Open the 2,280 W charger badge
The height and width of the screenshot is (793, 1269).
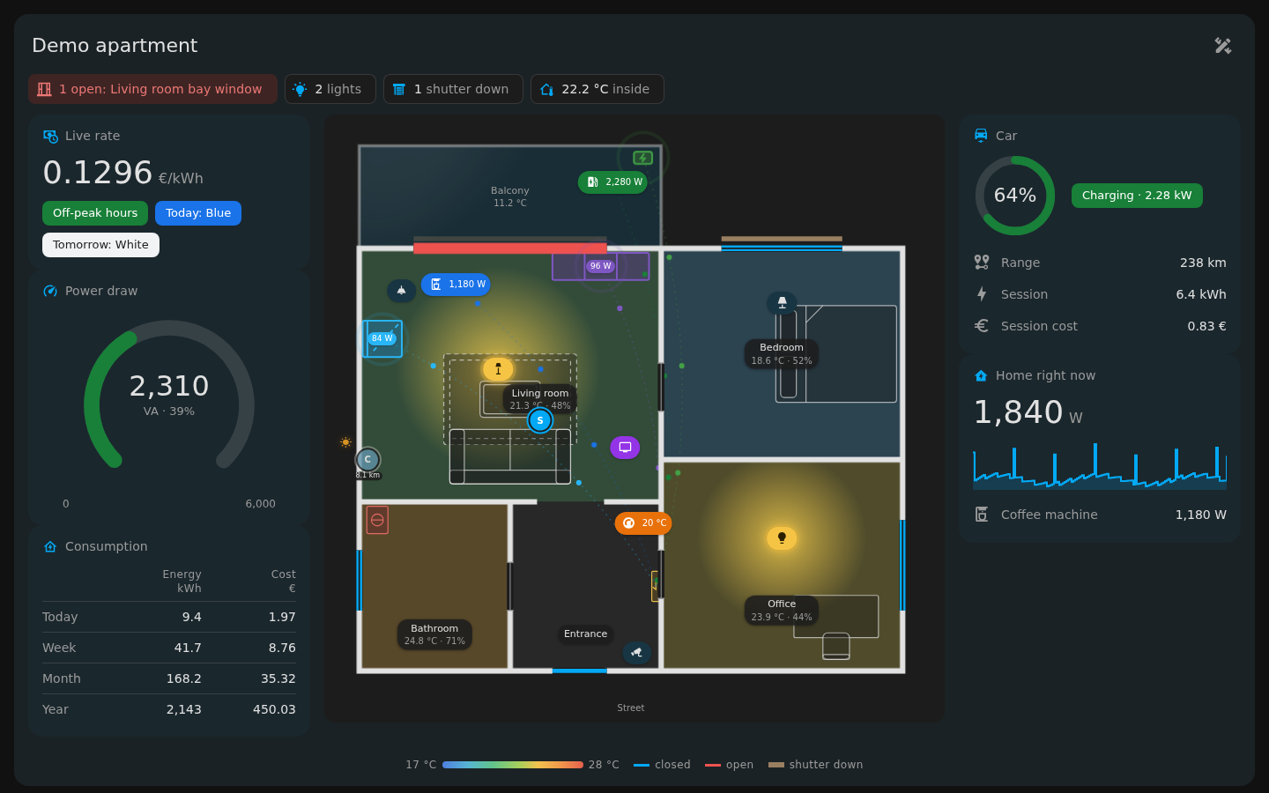click(612, 182)
